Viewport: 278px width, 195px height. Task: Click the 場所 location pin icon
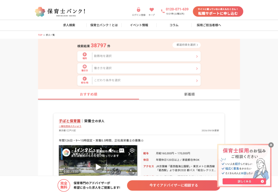85,54
